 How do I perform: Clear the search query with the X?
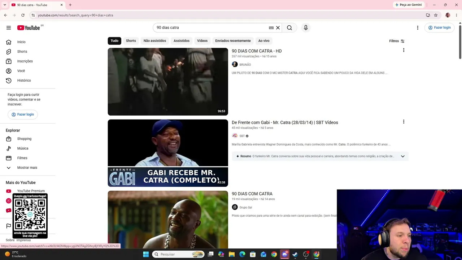(278, 27)
